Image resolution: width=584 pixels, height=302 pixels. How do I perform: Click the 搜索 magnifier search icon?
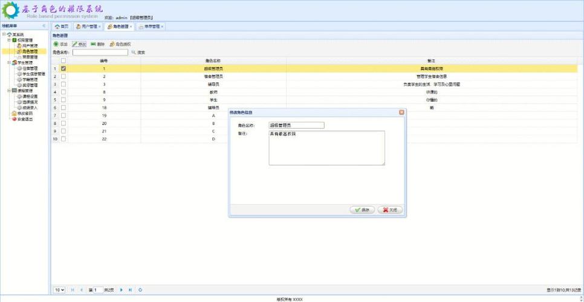pyautogui.click(x=134, y=53)
